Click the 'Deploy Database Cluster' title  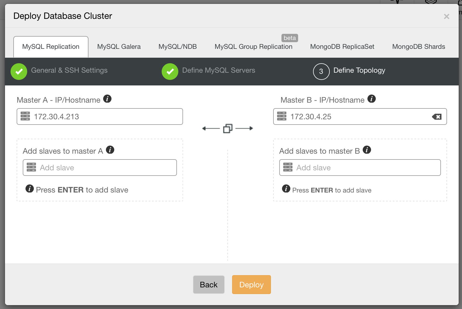click(63, 16)
